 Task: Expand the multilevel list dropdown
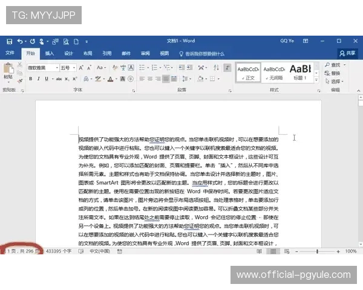coord(172,68)
